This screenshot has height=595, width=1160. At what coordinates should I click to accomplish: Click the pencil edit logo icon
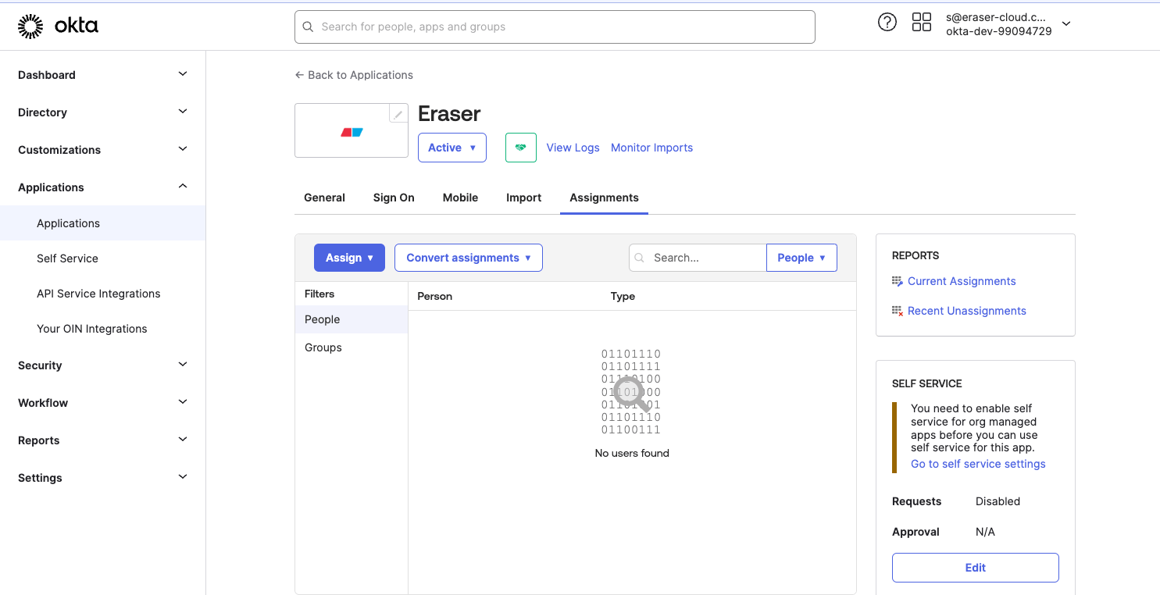point(398,114)
